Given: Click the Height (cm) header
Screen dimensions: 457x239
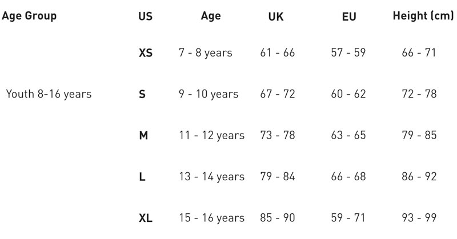Looking at the screenshot, I should click(423, 16).
